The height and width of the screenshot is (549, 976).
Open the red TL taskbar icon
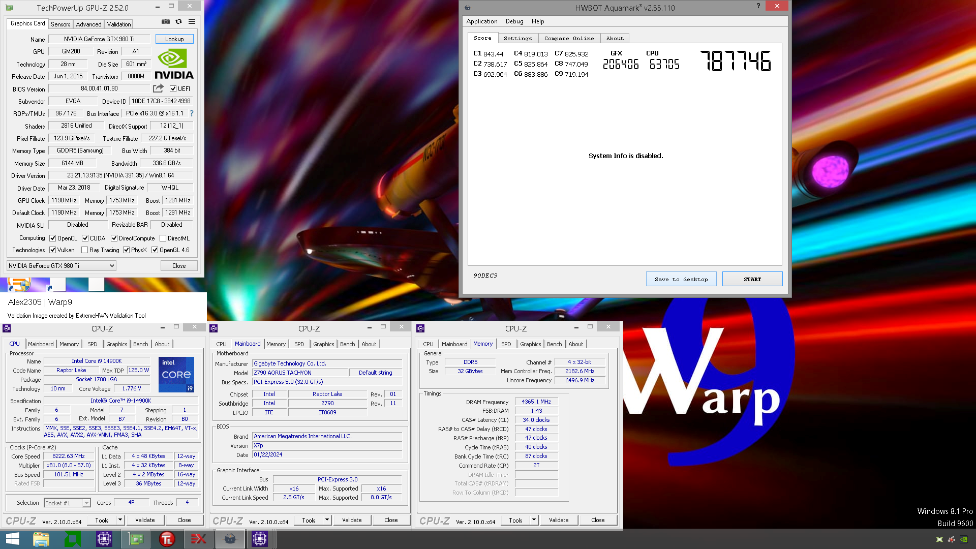pos(167,539)
